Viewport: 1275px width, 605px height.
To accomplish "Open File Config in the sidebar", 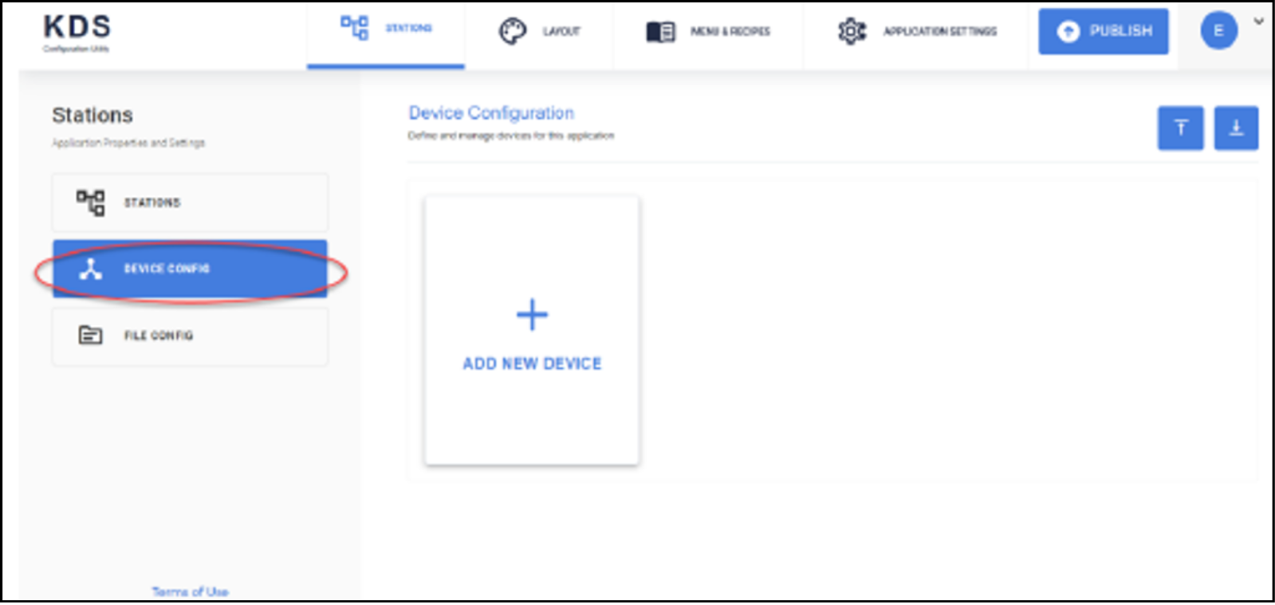I will tap(190, 336).
